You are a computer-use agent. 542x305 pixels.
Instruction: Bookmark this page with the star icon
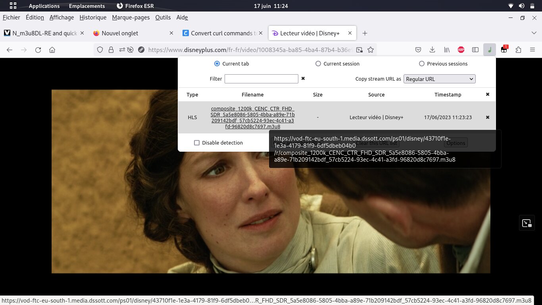pyautogui.click(x=371, y=50)
